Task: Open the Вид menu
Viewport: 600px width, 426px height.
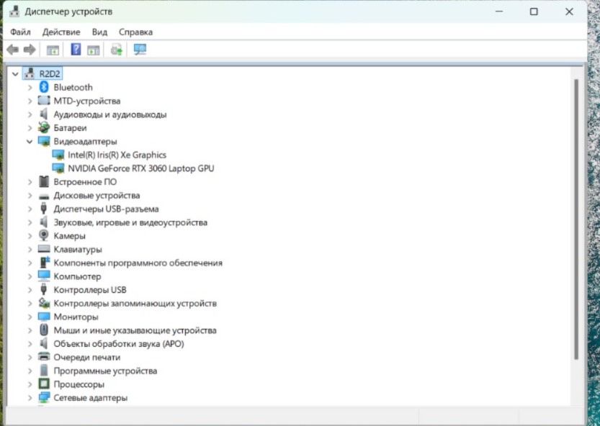Action: click(x=99, y=32)
